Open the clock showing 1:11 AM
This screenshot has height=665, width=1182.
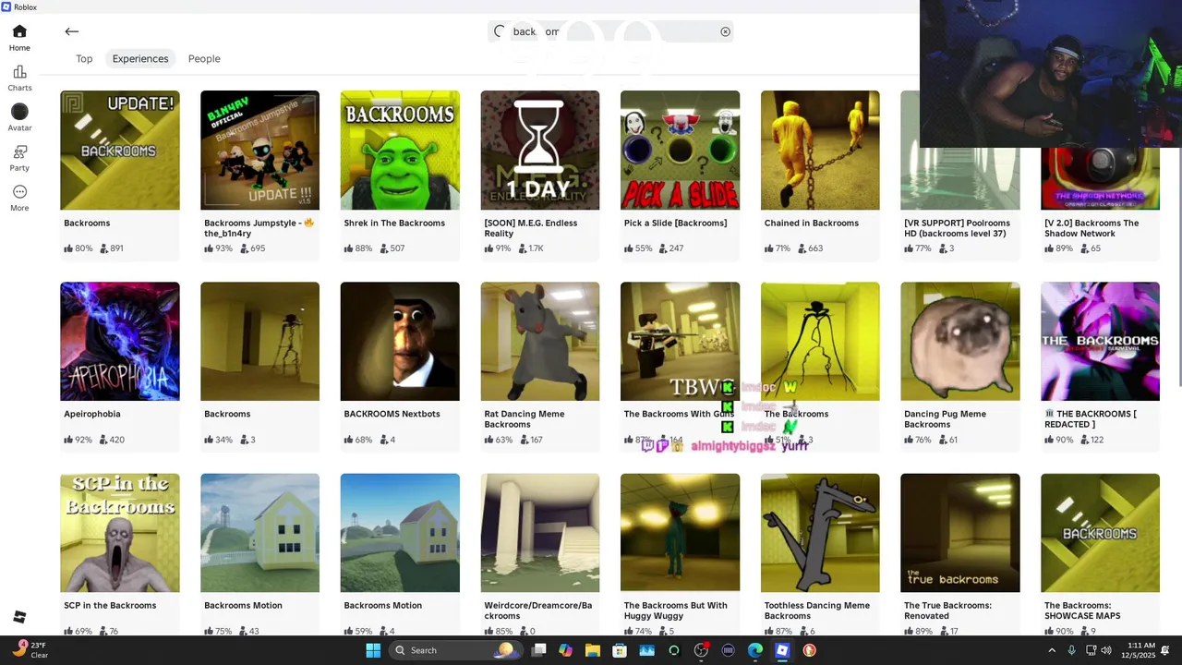pos(1140,650)
